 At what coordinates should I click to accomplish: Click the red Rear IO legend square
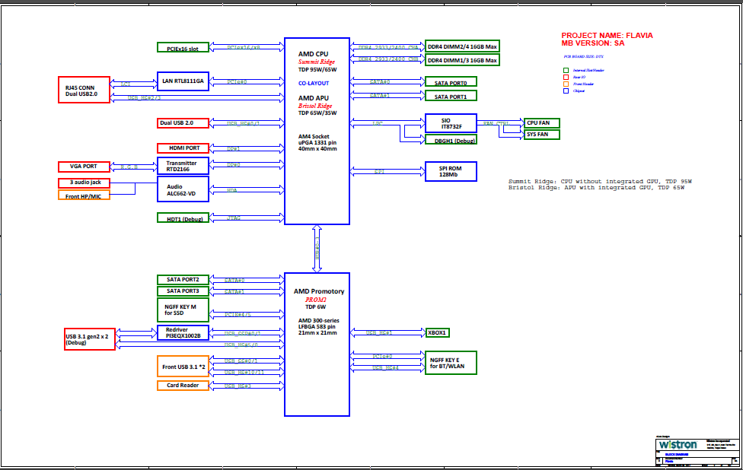tap(566, 77)
